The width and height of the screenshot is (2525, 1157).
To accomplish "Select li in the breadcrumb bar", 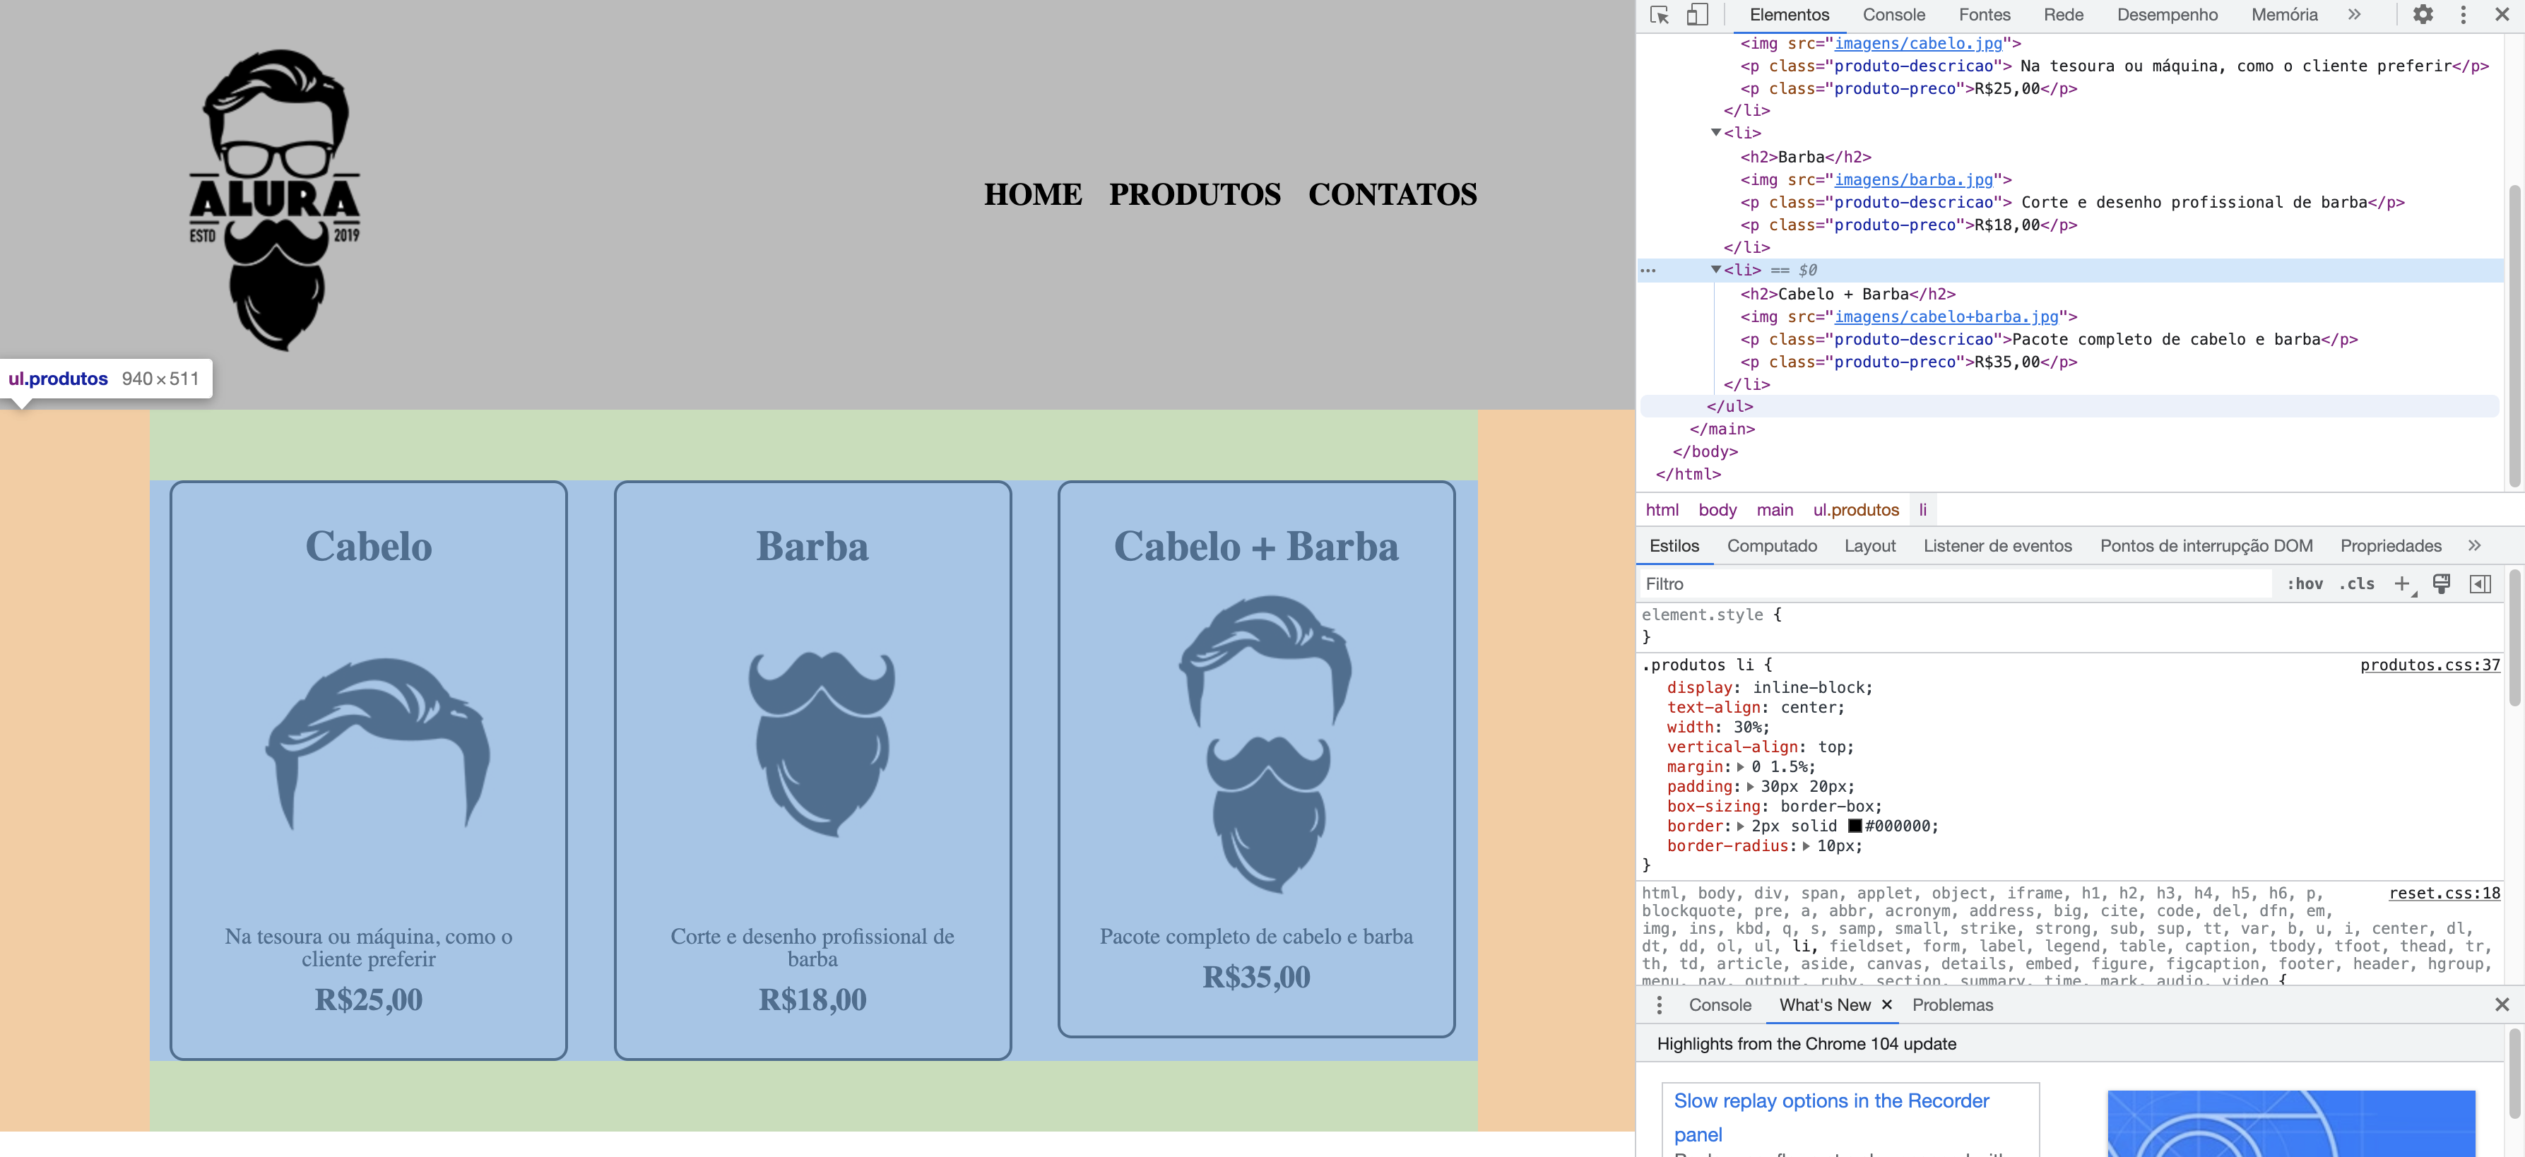I will pos(1922,509).
